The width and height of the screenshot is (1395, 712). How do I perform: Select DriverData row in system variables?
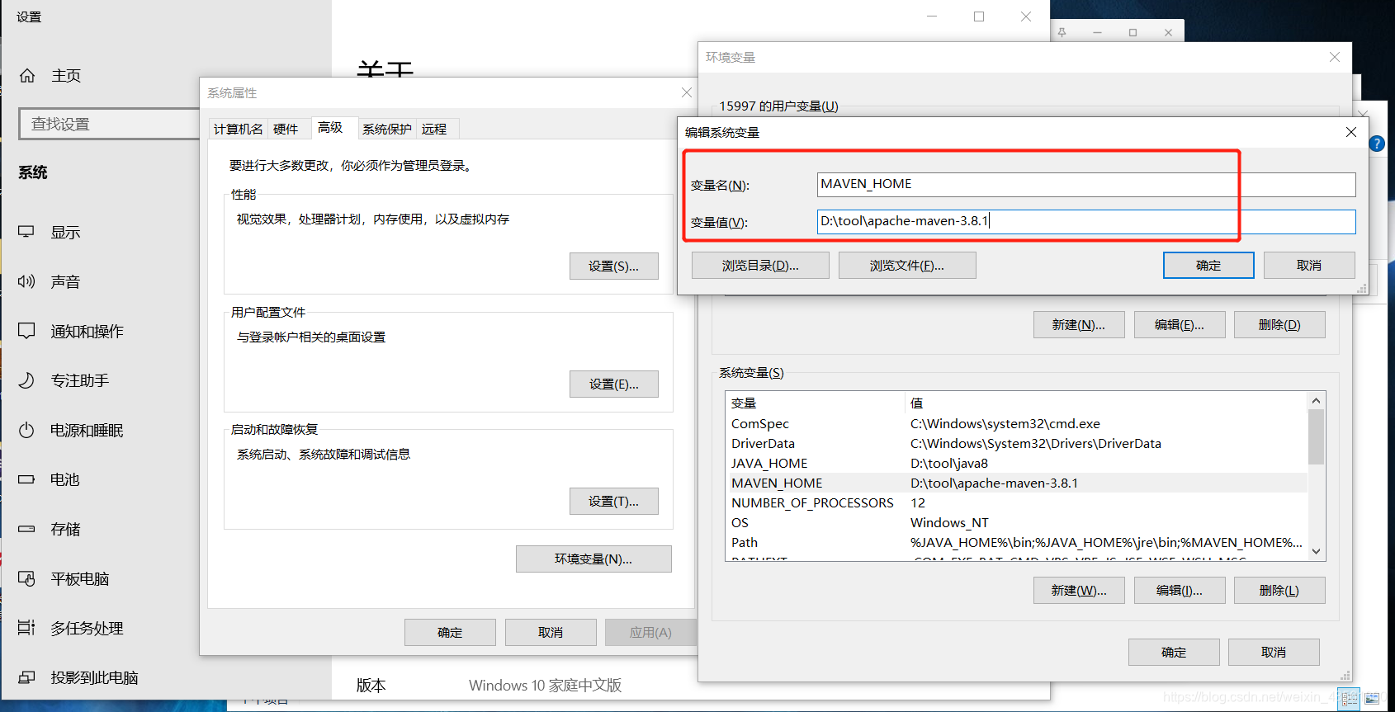(x=1016, y=444)
